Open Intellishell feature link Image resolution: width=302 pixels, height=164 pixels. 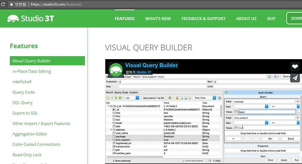point(22,82)
